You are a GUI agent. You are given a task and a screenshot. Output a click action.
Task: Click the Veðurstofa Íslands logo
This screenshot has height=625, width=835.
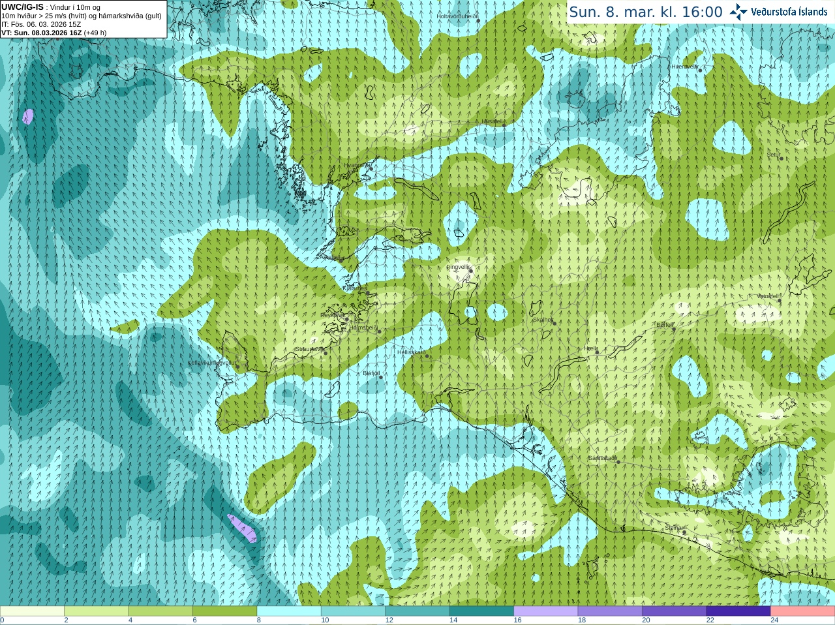pos(779,12)
